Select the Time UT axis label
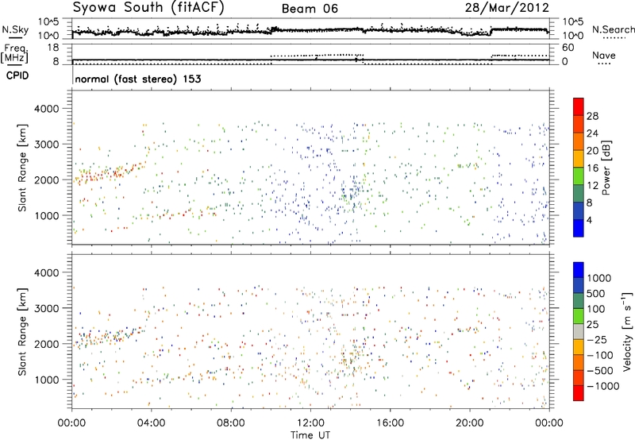The image size is (635, 440). coord(310,435)
